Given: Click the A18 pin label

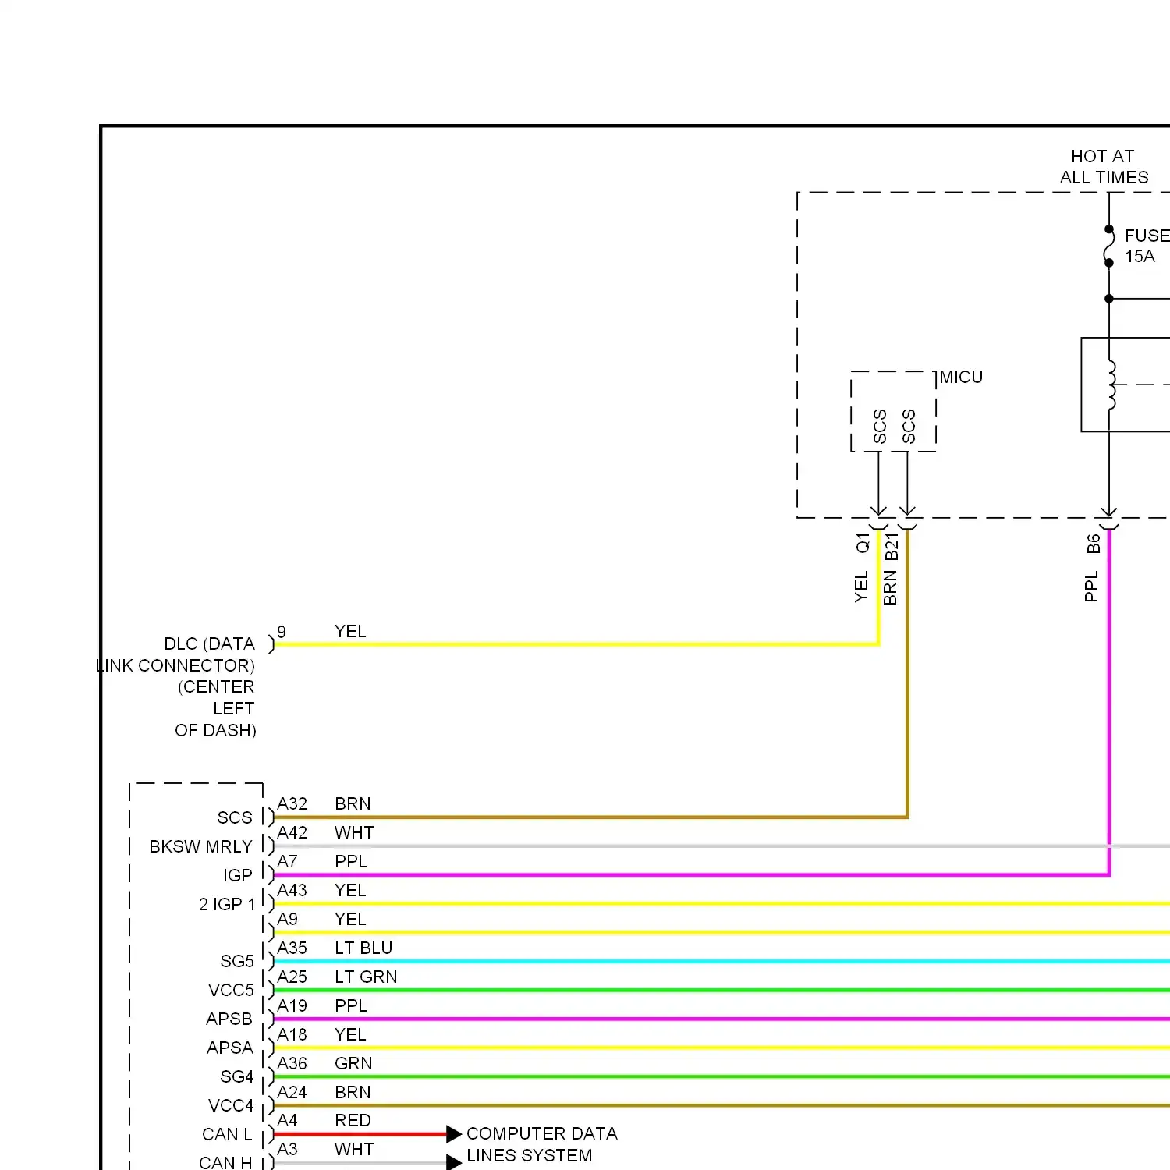Looking at the screenshot, I should [292, 1035].
